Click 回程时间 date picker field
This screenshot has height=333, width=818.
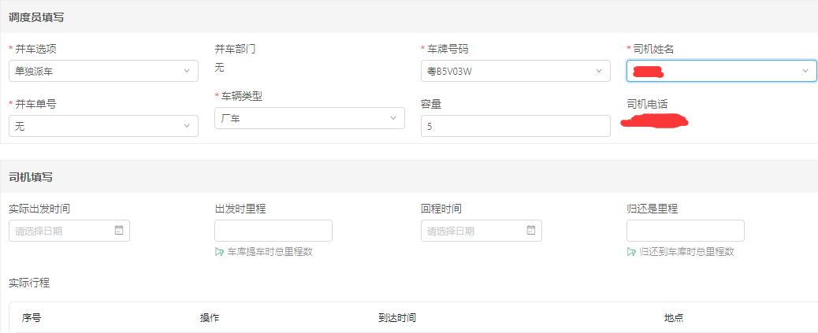click(x=482, y=231)
